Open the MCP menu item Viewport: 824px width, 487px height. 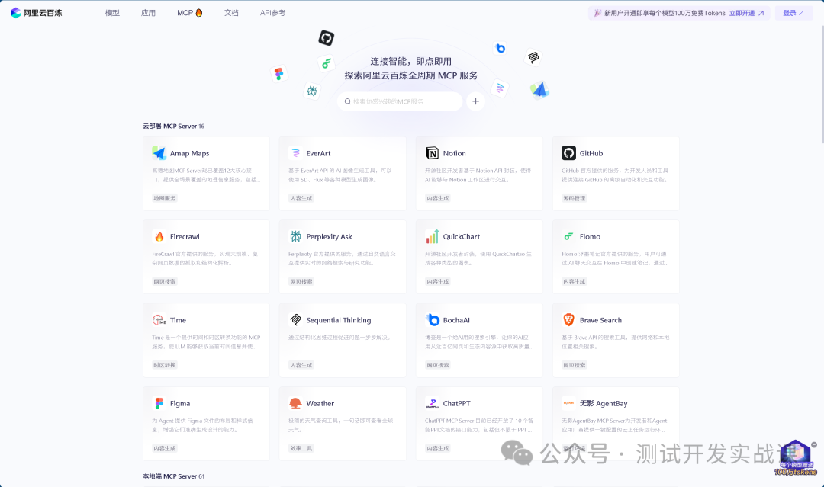(x=190, y=13)
